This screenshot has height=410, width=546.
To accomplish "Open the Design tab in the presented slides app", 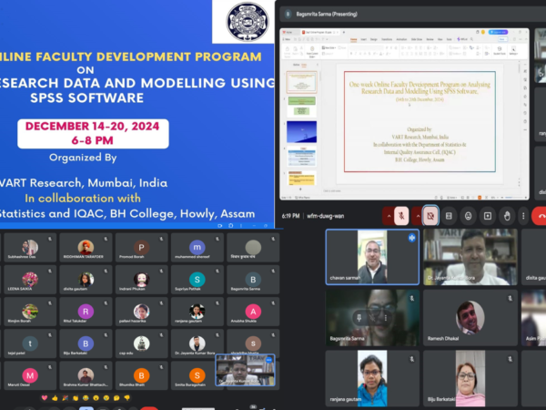I will [x=374, y=39].
